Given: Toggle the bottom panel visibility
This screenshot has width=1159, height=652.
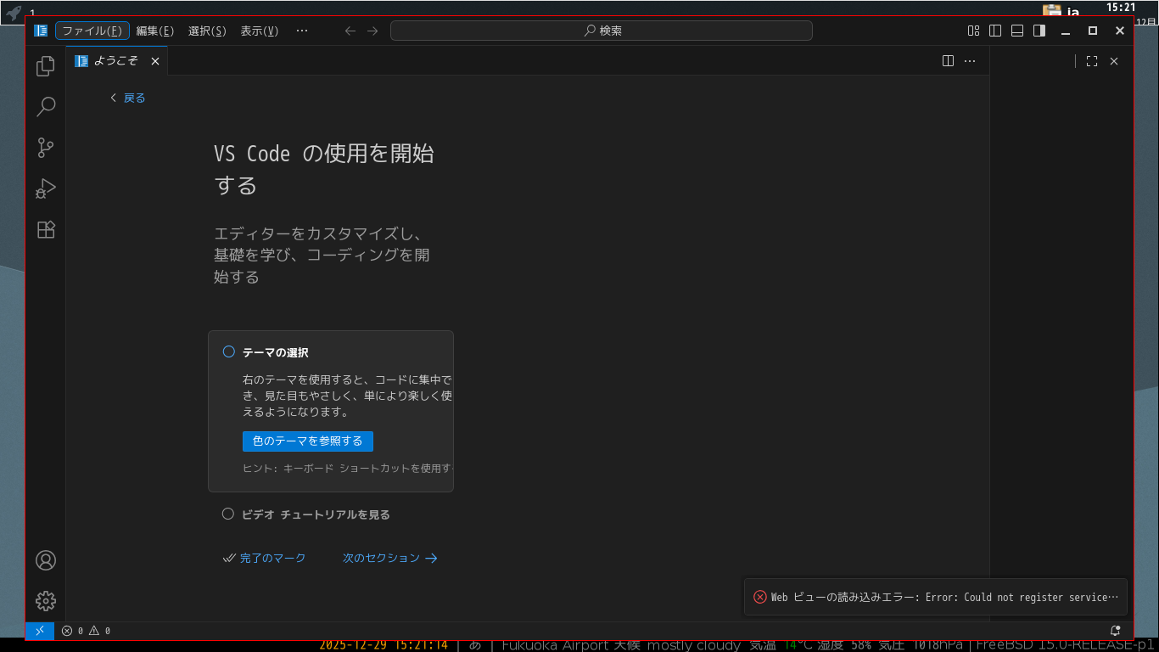Looking at the screenshot, I should pyautogui.click(x=1017, y=31).
